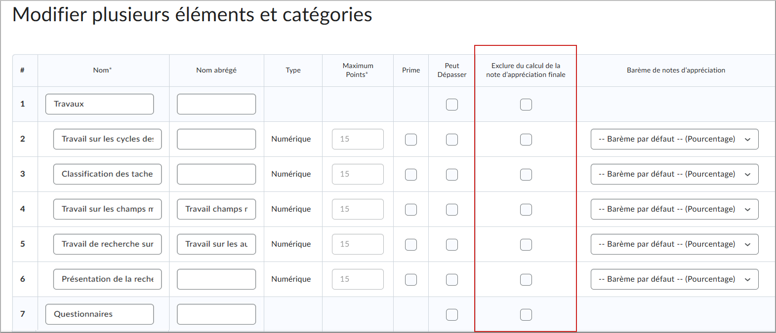Image resolution: width=776 pixels, height=333 pixels.
Task: Click empty short name field for Travaux
Action: [216, 104]
